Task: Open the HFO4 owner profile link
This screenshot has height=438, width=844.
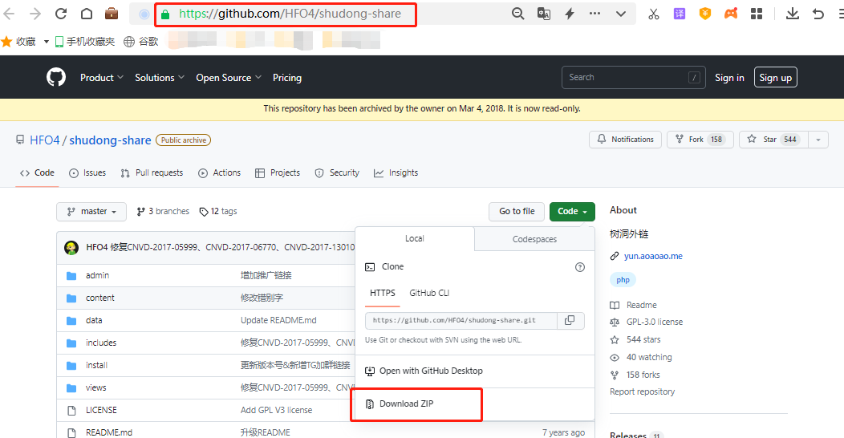Action: click(45, 140)
